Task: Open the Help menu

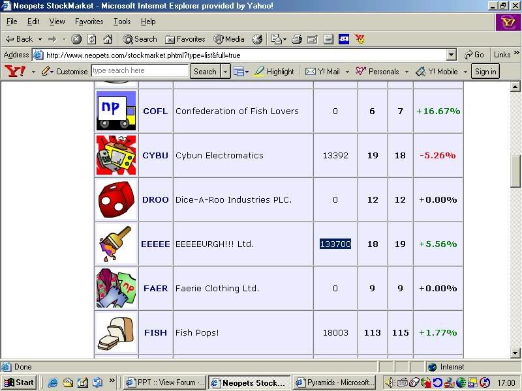Action: [148, 22]
